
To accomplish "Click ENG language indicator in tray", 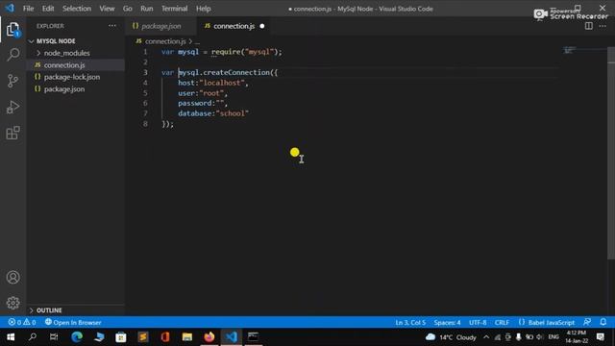I will coord(553,337).
